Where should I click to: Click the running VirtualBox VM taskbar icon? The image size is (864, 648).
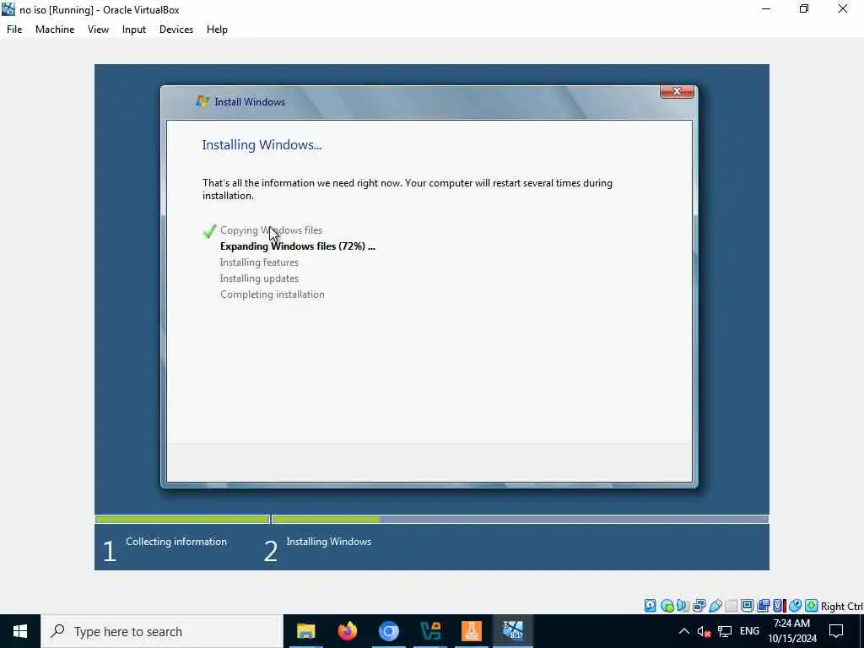[512, 631]
